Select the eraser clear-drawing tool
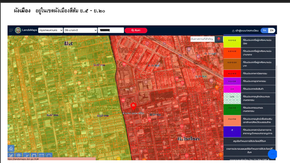290x163 pixels. [x=11, y=149]
